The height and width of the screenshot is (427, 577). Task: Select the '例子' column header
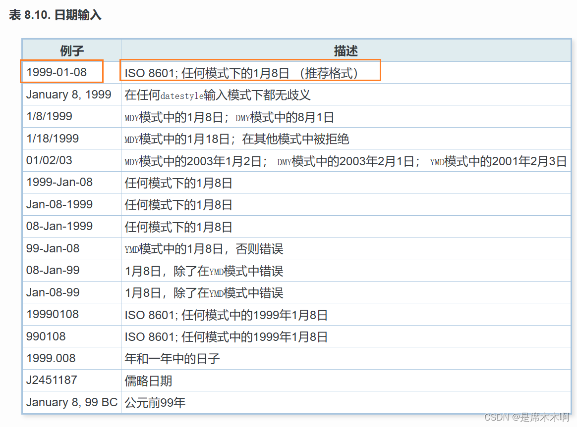tap(72, 50)
